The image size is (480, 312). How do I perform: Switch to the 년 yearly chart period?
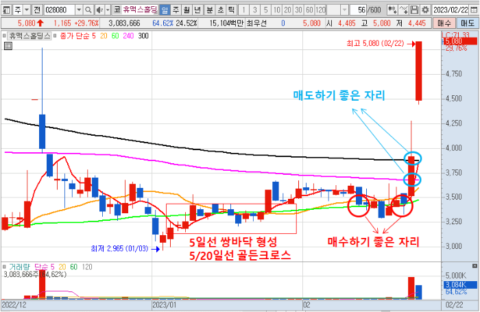pyautogui.click(x=197, y=10)
